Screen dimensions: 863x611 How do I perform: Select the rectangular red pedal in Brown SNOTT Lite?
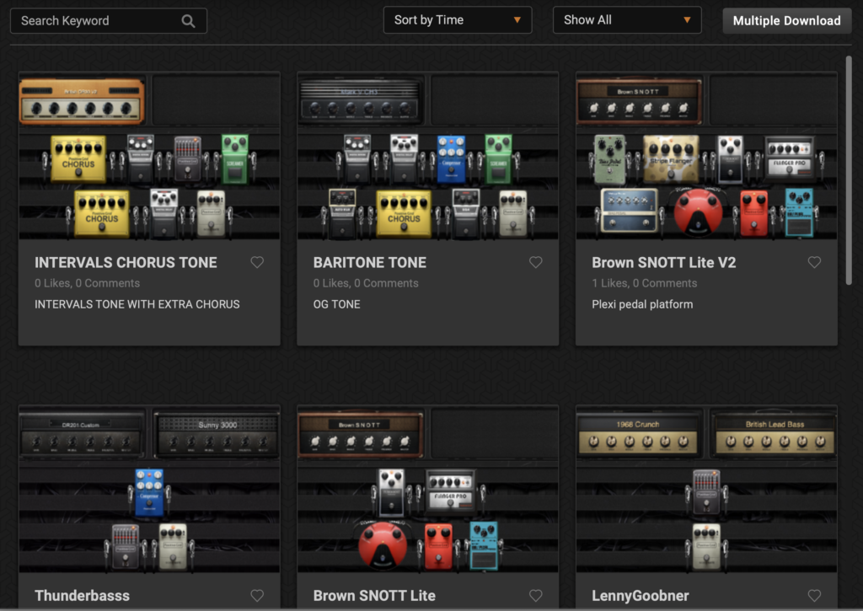click(x=438, y=546)
